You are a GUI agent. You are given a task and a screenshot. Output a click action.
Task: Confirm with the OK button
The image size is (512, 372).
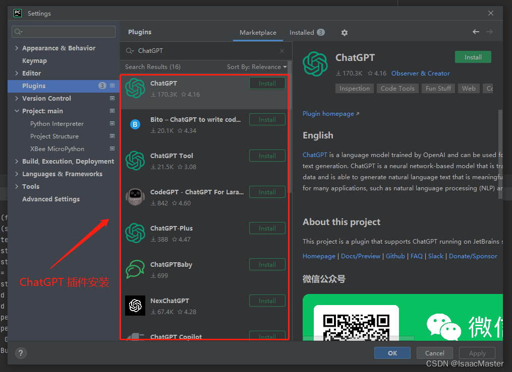point(392,353)
